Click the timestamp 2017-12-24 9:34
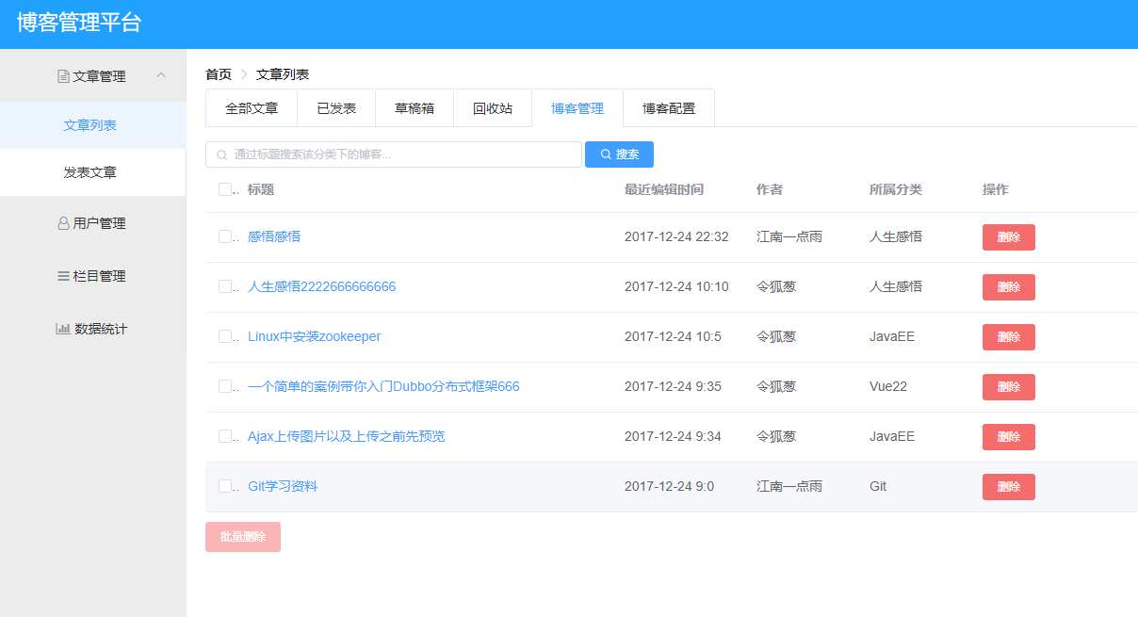 (673, 436)
